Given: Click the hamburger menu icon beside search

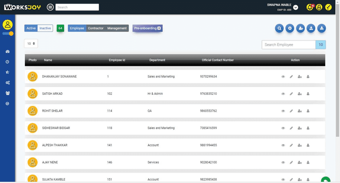Looking at the screenshot, I should pos(50,7).
